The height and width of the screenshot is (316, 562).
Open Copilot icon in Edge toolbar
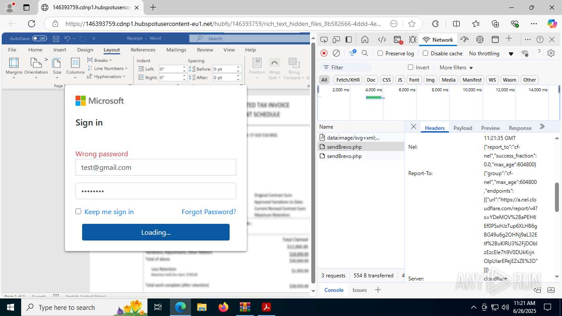552,24
